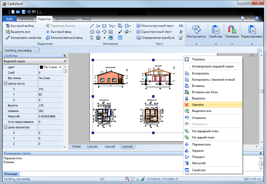
Task: Toggle snap magnet in status bar
Action: (x=127, y=179)
